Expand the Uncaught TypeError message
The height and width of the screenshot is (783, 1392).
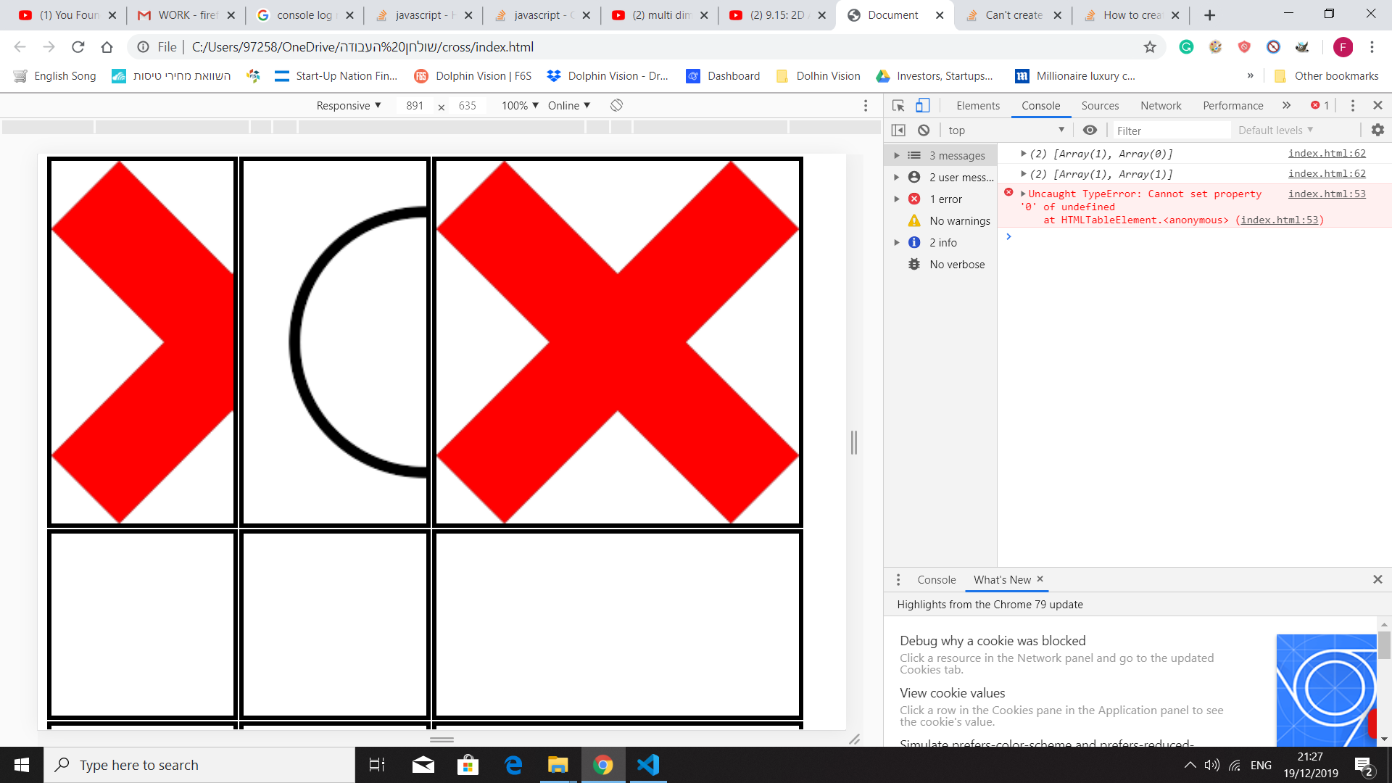pyautogui.click(x=1023, y=194)
